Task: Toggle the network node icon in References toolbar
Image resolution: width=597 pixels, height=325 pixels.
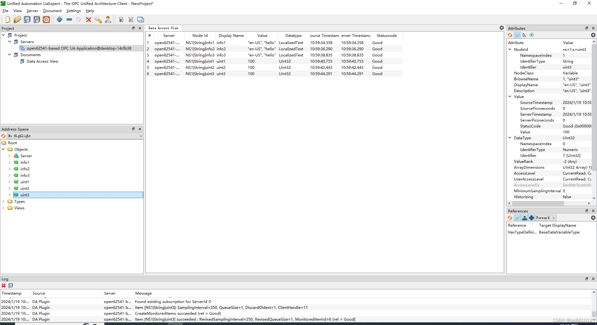Action: 531,218
